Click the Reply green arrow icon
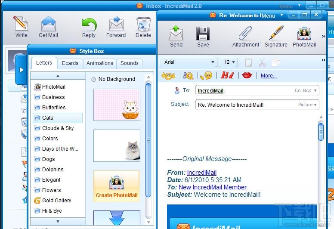Screen dimensions: 334x229 point(89,24)
